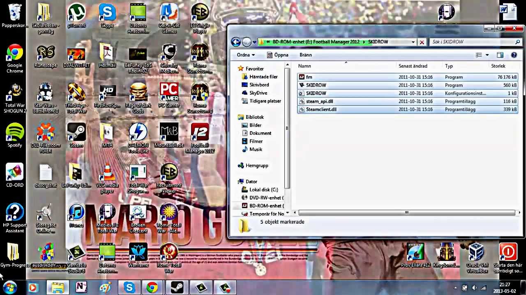Launch HP Support Assistant
Viewport: 526px width, 295px height.
tap(15, 218)
